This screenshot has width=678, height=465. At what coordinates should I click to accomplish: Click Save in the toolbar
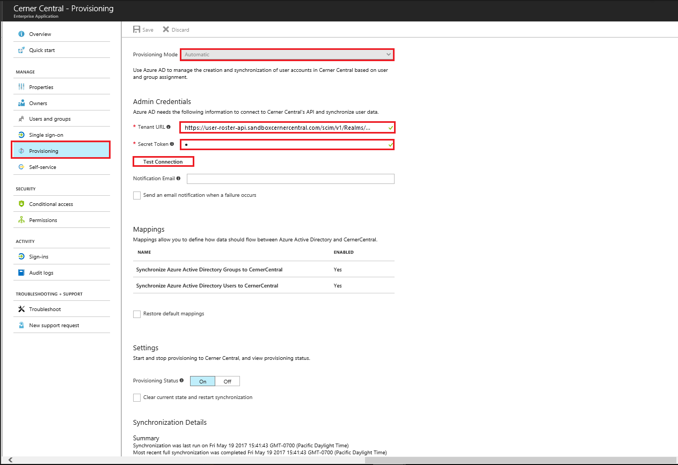tap(143, 29)
